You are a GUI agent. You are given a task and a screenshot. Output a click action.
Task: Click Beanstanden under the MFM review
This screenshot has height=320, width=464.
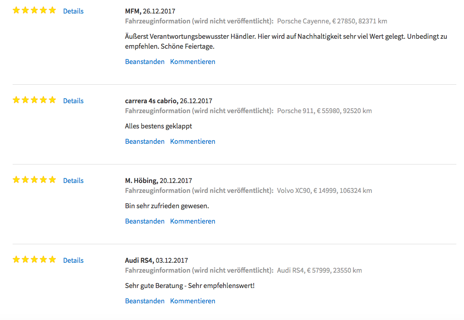145,62
